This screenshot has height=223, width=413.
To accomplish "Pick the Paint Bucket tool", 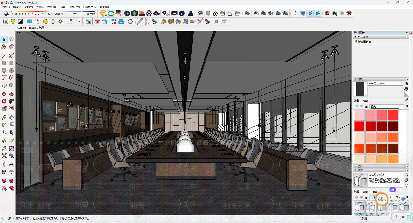I will [4, 47].
